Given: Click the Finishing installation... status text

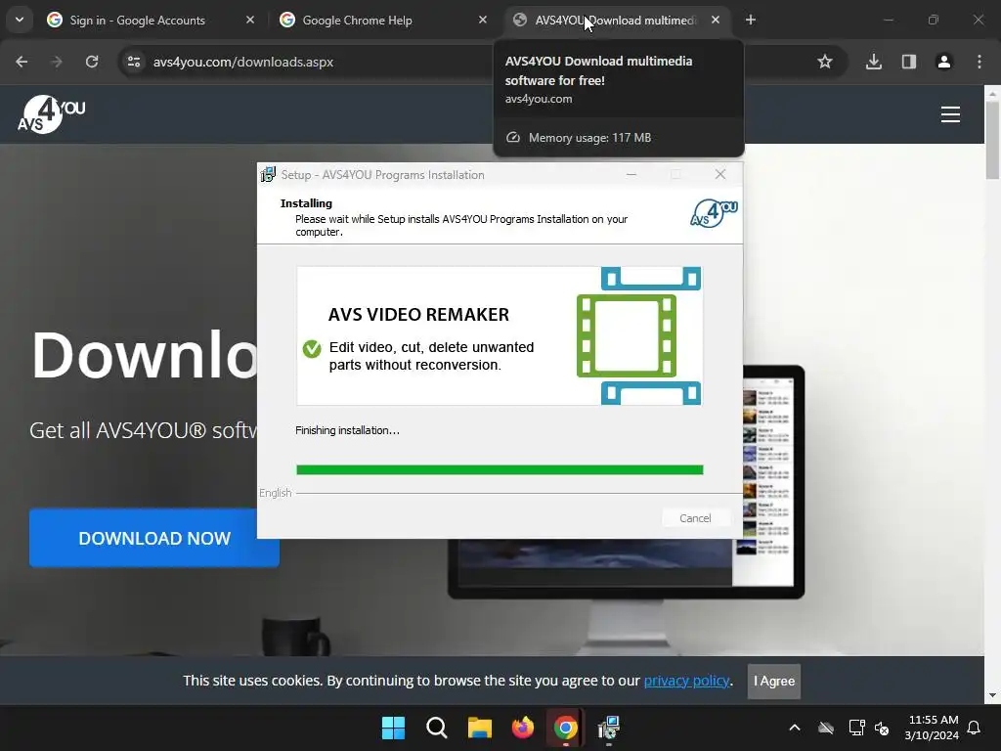Looking at the screenshot, I should pos(347,430).
